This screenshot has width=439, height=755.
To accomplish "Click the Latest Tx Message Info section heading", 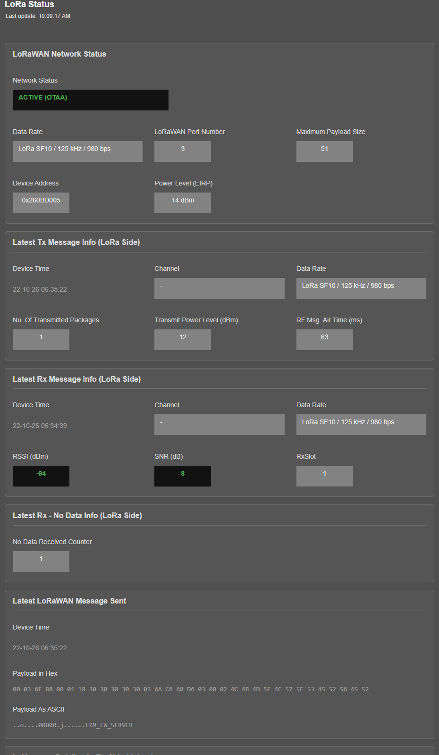I will pyautogui.click(x=76, y=243).
